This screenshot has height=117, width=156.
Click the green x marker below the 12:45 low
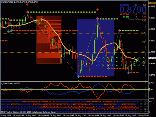click(79, 80)
